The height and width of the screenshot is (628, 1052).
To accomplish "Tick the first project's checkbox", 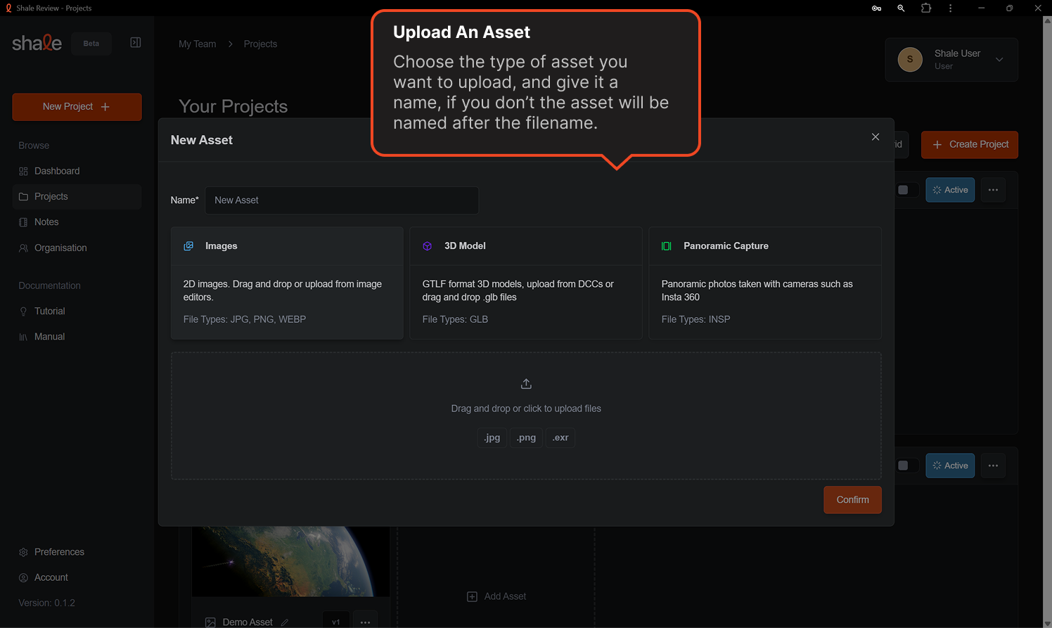I will pos(903,190).
